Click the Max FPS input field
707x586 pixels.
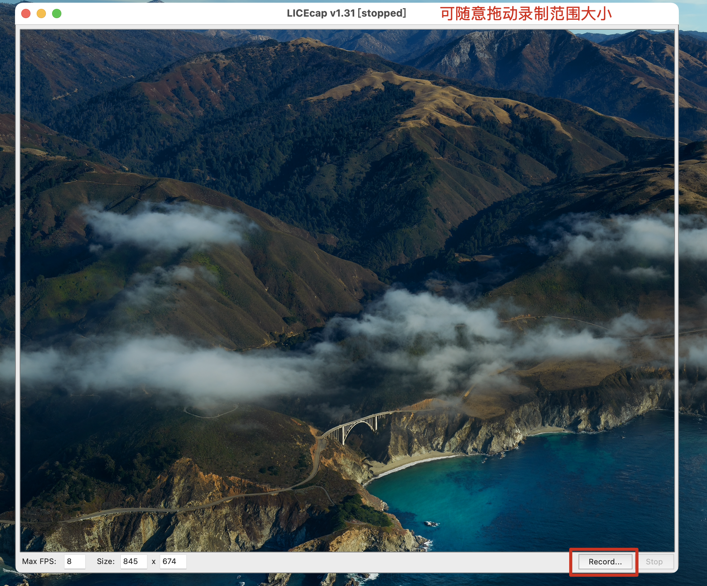point(74,561)
